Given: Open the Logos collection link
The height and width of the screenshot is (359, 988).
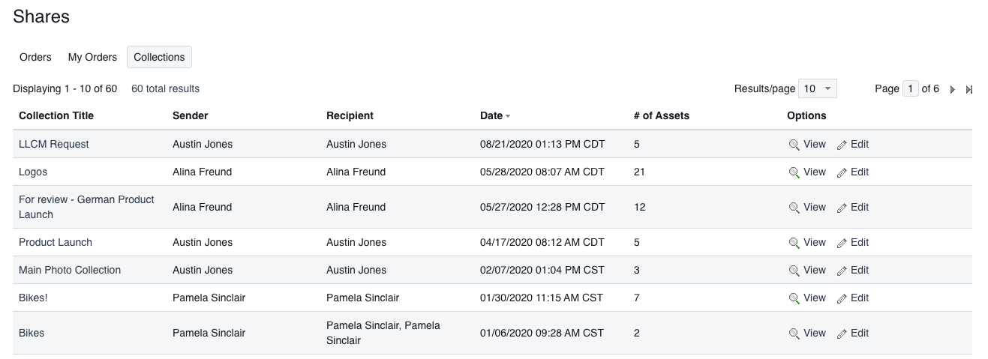Looking at the screenshot, I should pos(33,172).
